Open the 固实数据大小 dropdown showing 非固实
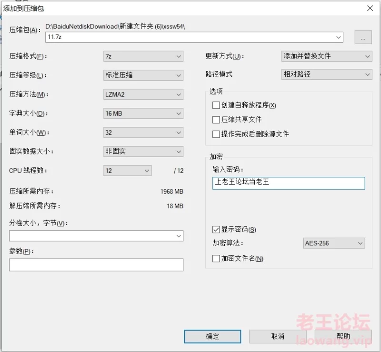 pos(143,151)
